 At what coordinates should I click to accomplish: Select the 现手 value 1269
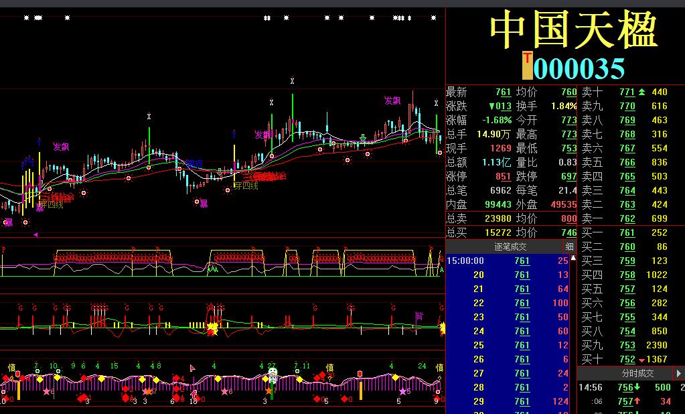(501, 148)
